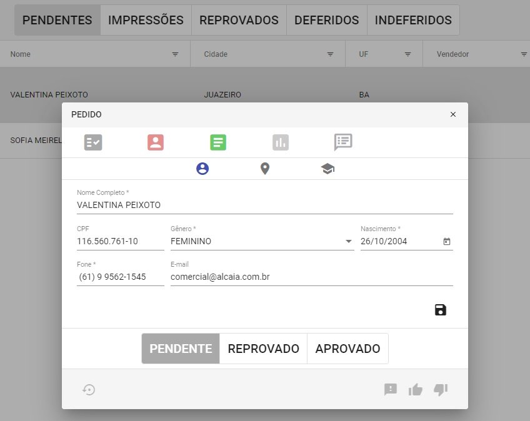The image size is (530, 421).
Task: Switch to the IMPRESSÕES tab
Action: point(146,20)
